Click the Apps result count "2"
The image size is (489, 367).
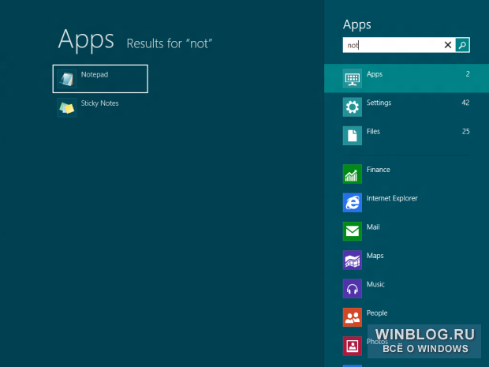click(468, 74)
